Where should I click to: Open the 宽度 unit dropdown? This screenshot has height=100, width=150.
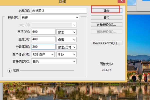click(x=66, y=32)
